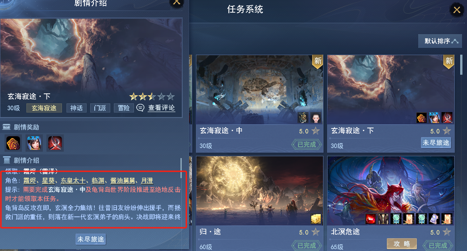Image resolution: width=467 pixels, height=251 pixels.
Task: Click the orange gem reward icon
Action: tap(13, 143)
